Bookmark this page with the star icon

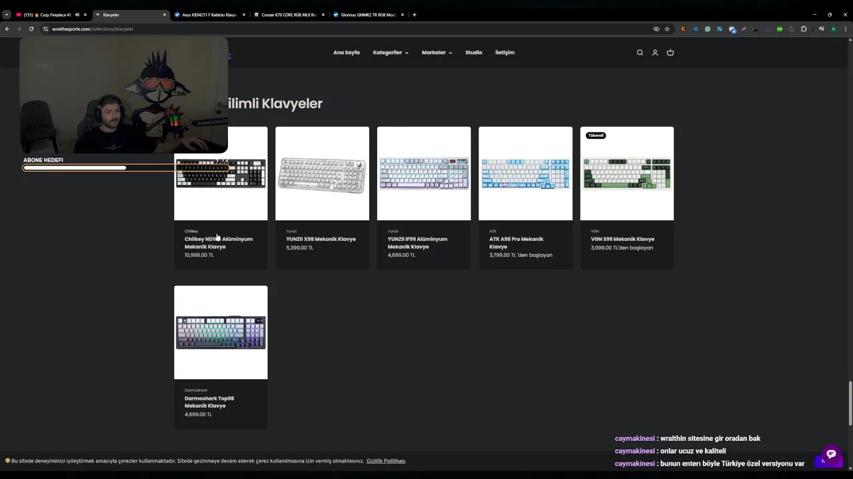tap(667, 29)
